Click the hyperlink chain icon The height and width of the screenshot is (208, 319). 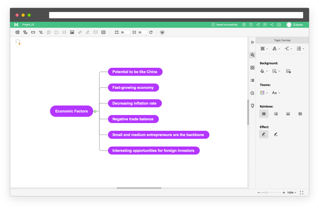80,32
